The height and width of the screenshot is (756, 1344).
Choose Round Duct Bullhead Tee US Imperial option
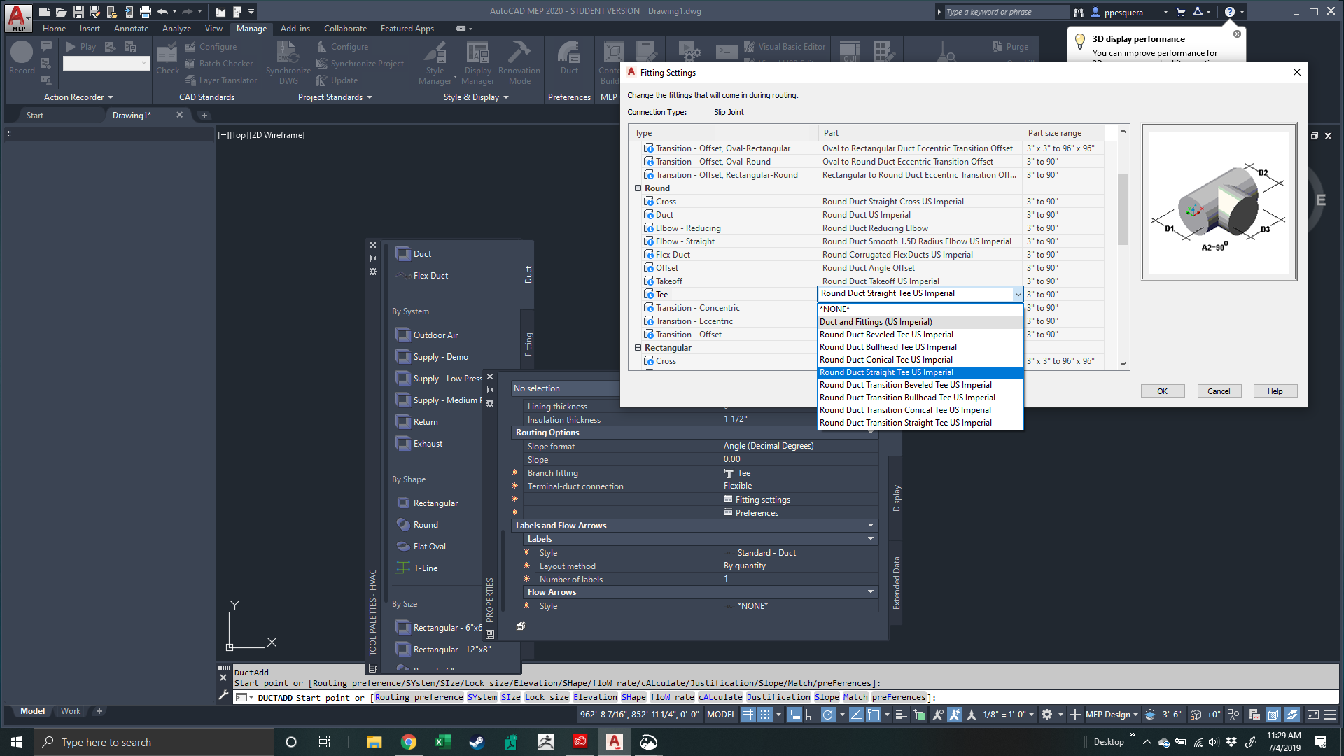920,347
